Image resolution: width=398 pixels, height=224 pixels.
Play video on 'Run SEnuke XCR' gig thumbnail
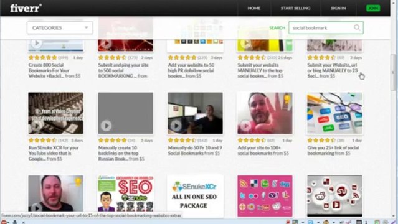click(37, 125)
